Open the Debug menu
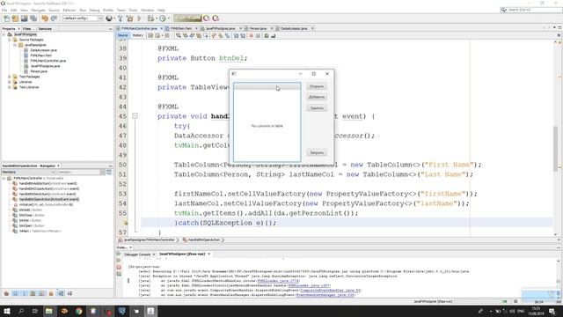Image resolution: width=563 pixels, height=317 pixels. 94,10
